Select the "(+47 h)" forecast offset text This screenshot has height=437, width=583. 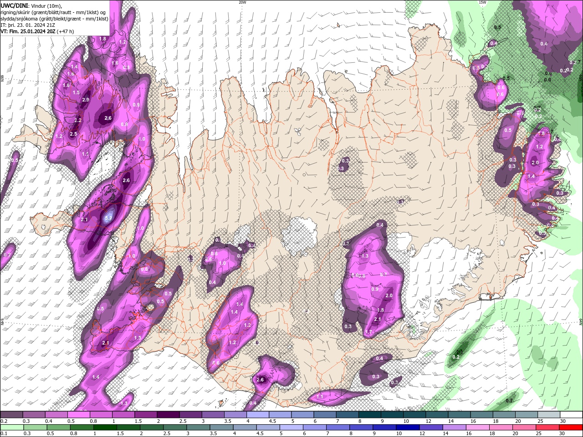coord(66,31)
